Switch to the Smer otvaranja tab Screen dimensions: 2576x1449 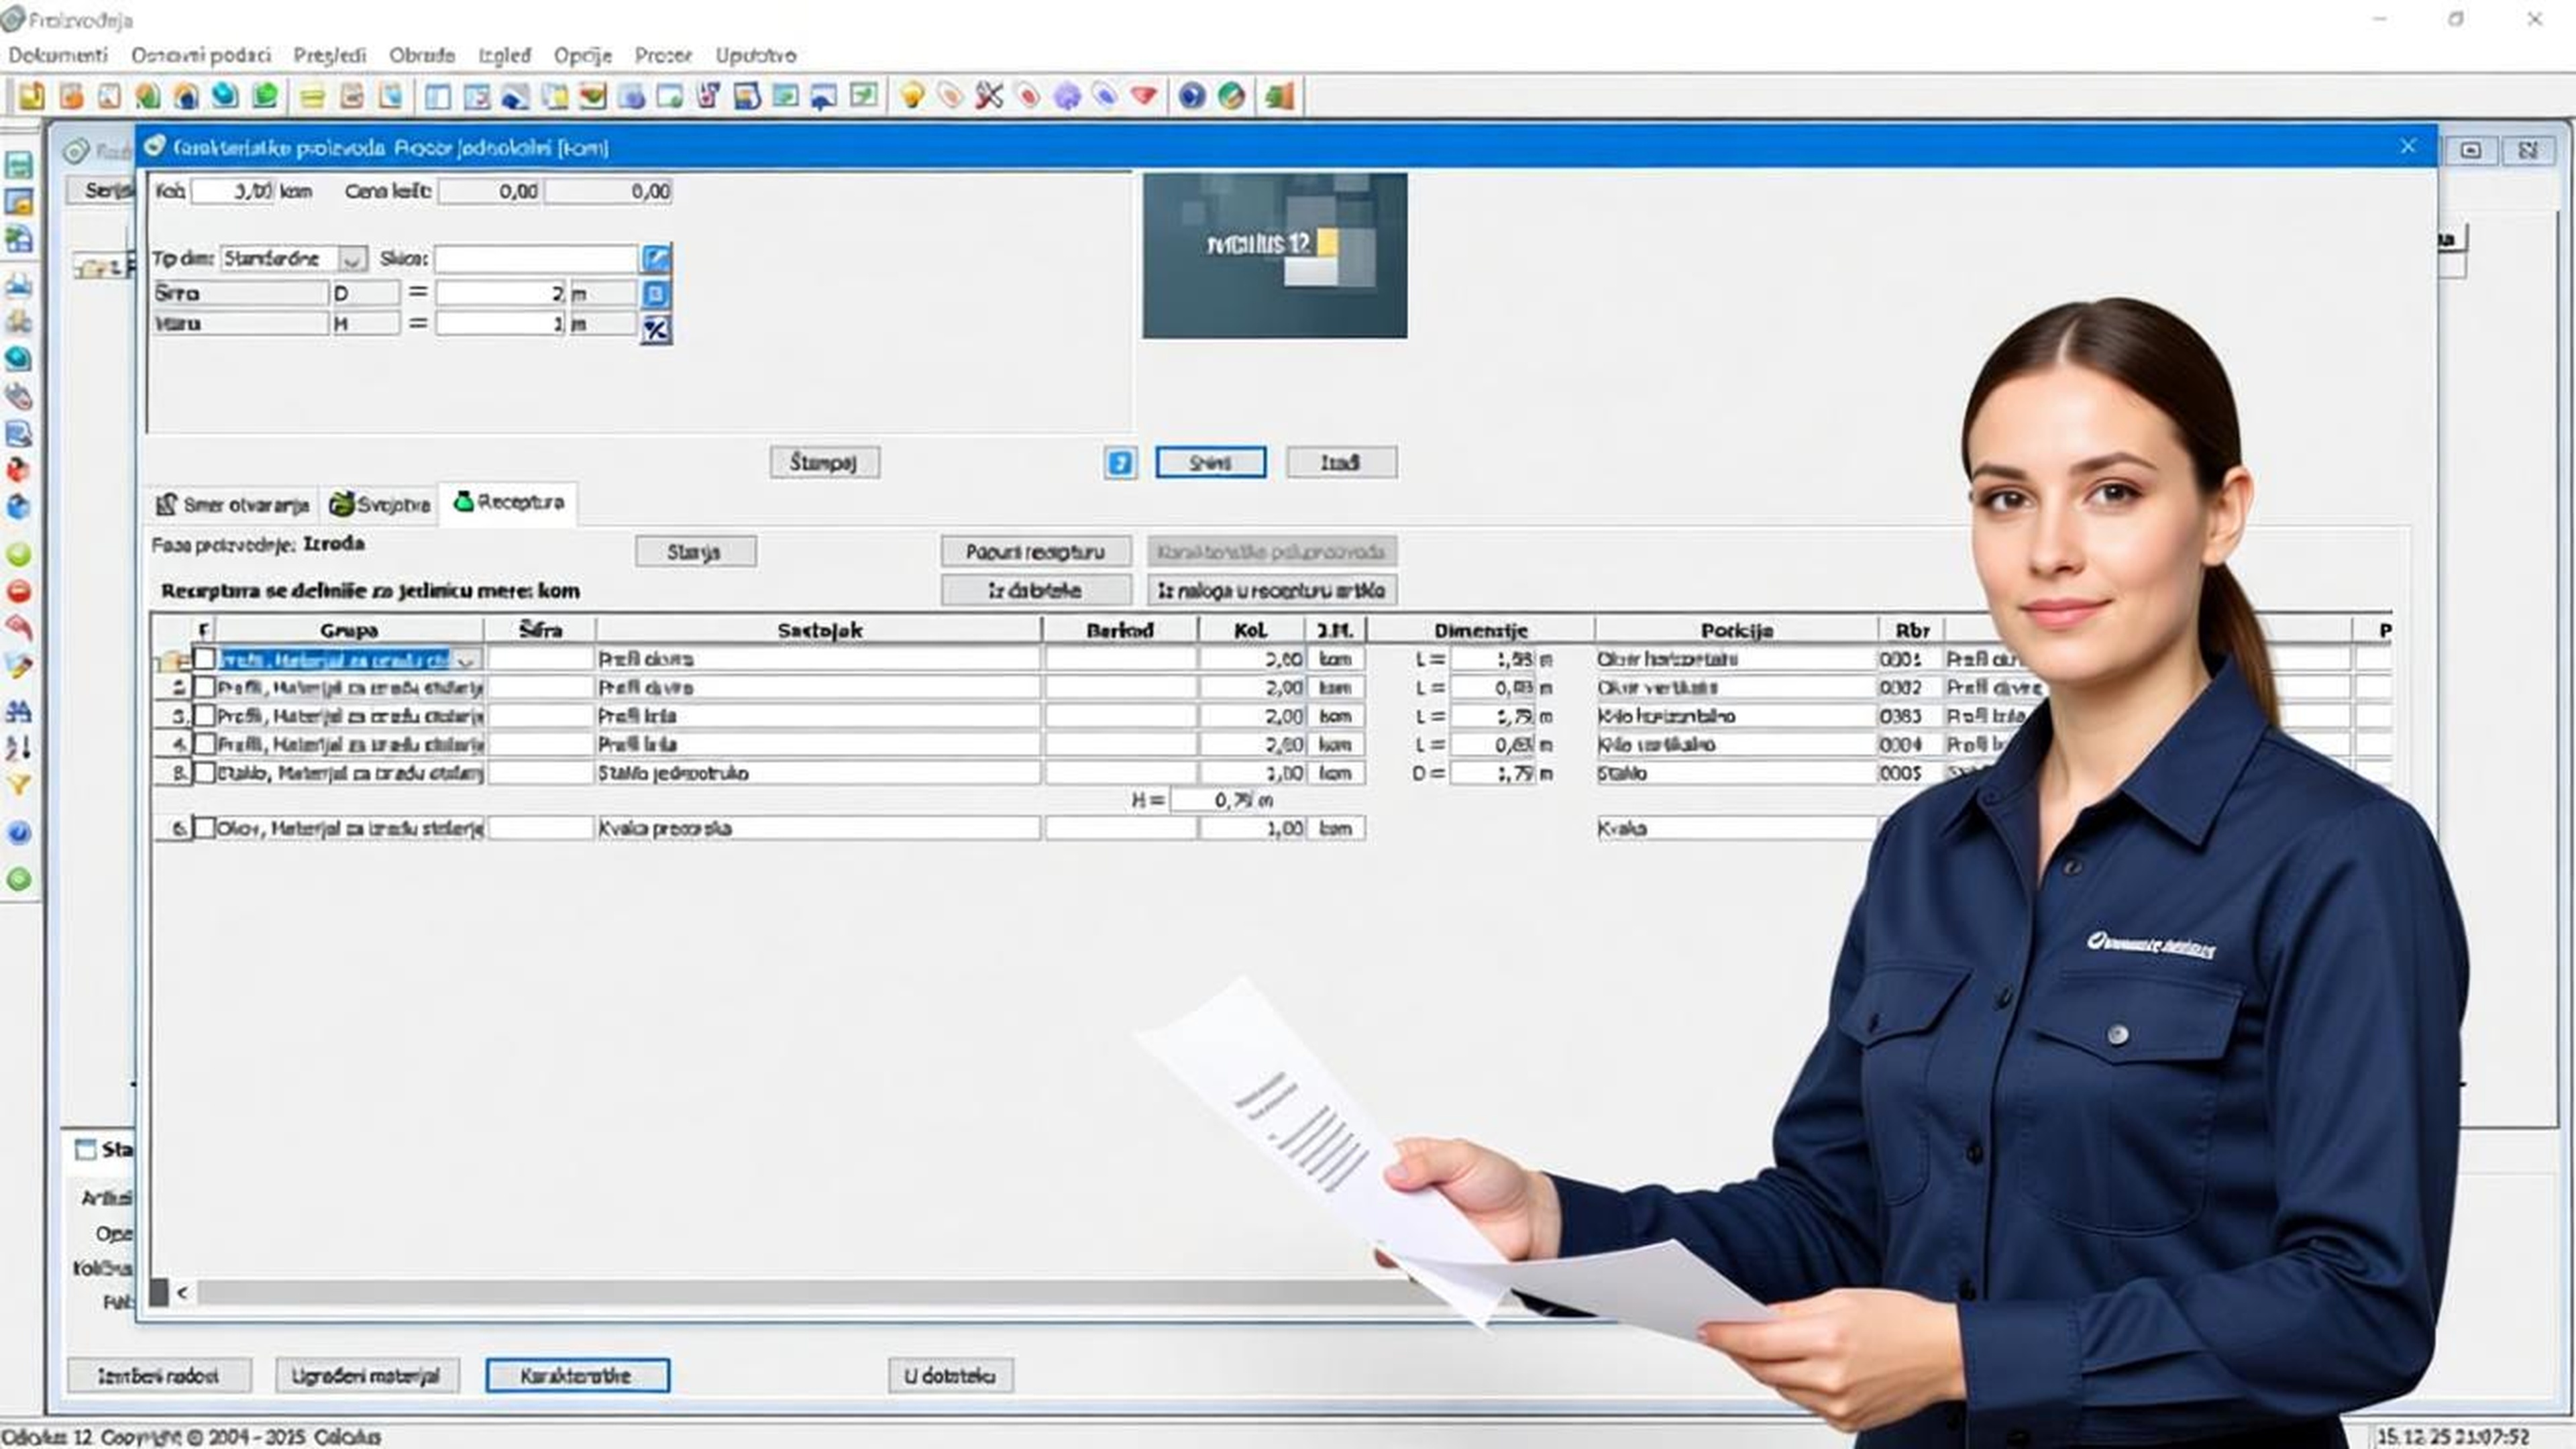233,505
